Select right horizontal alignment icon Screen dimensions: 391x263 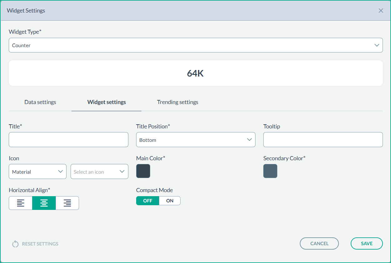(x=67, y=203)
